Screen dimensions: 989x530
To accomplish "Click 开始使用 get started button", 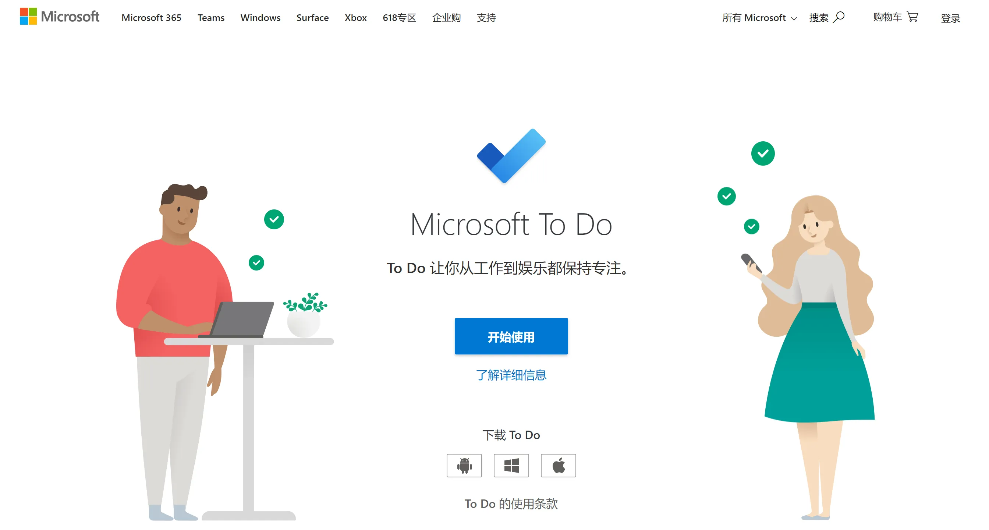I will 511,337.
